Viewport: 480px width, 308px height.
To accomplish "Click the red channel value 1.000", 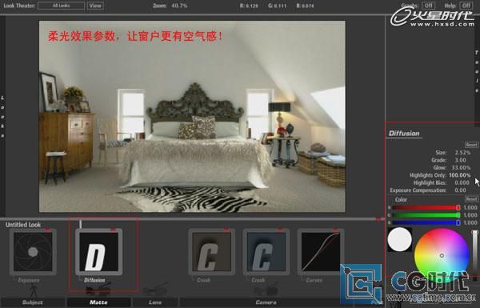I will [470, 207].
